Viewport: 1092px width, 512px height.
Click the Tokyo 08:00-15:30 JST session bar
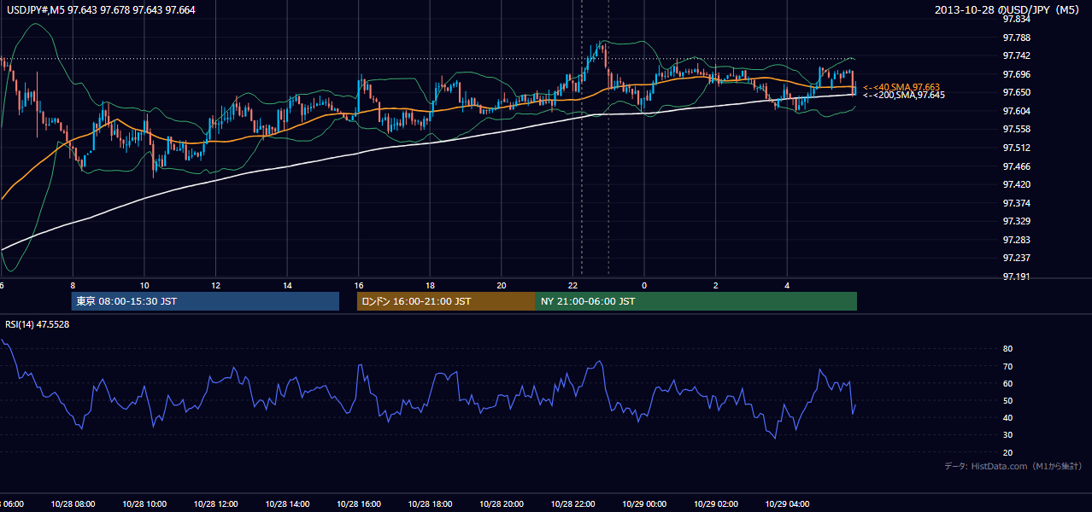(205, 301)
